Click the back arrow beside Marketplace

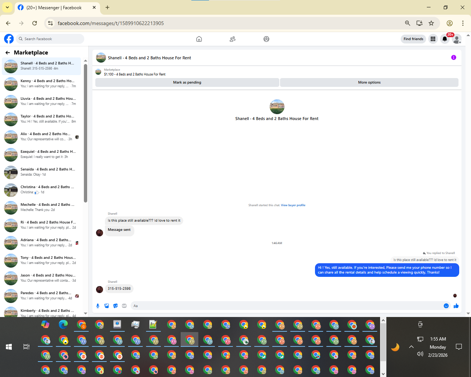[8, 53]
